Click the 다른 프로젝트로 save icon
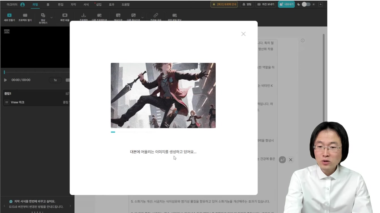 [99, 15]
